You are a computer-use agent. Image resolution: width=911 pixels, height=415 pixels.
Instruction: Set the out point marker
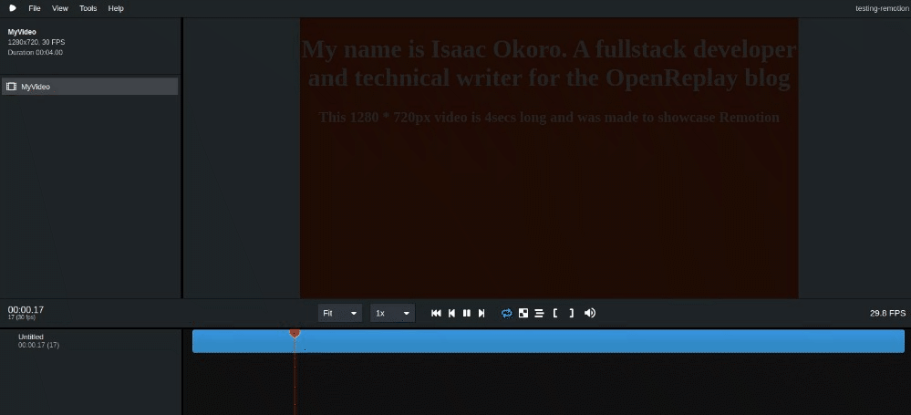click(x=572, y=313)
